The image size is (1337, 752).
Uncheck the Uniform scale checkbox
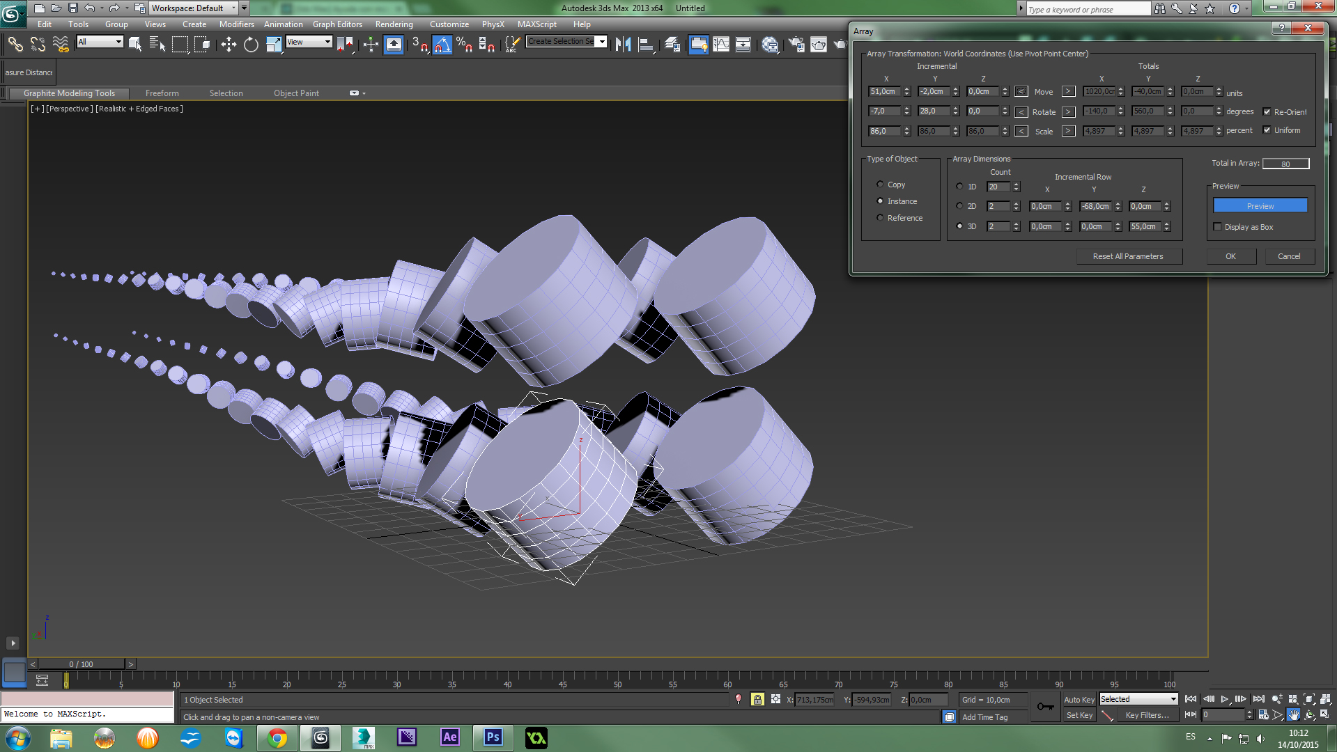click(x=1267, y=130)
